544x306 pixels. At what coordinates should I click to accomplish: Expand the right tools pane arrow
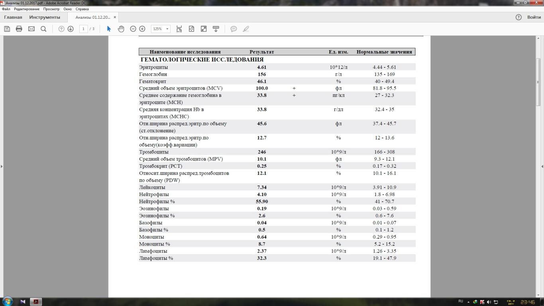542,166
